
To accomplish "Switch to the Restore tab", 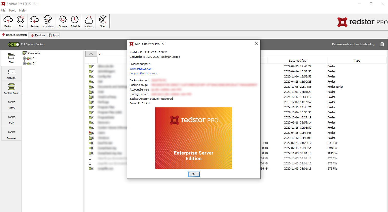I will (x=38, y=35).
